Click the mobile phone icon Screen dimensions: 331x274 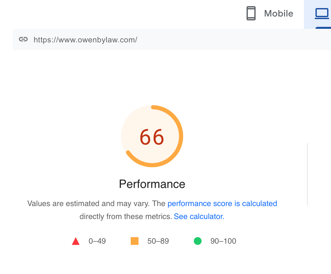point(251,13)
